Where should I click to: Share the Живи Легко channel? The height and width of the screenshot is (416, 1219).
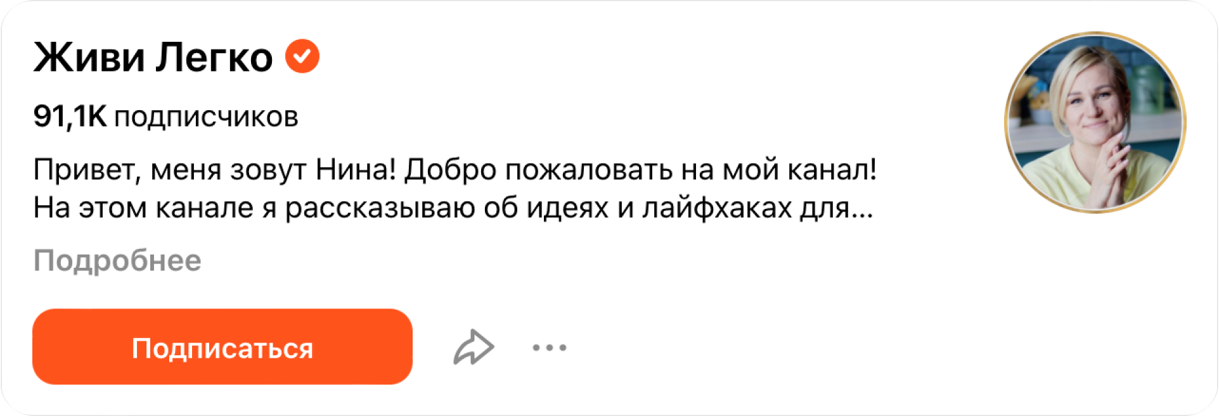click(474, 347)
